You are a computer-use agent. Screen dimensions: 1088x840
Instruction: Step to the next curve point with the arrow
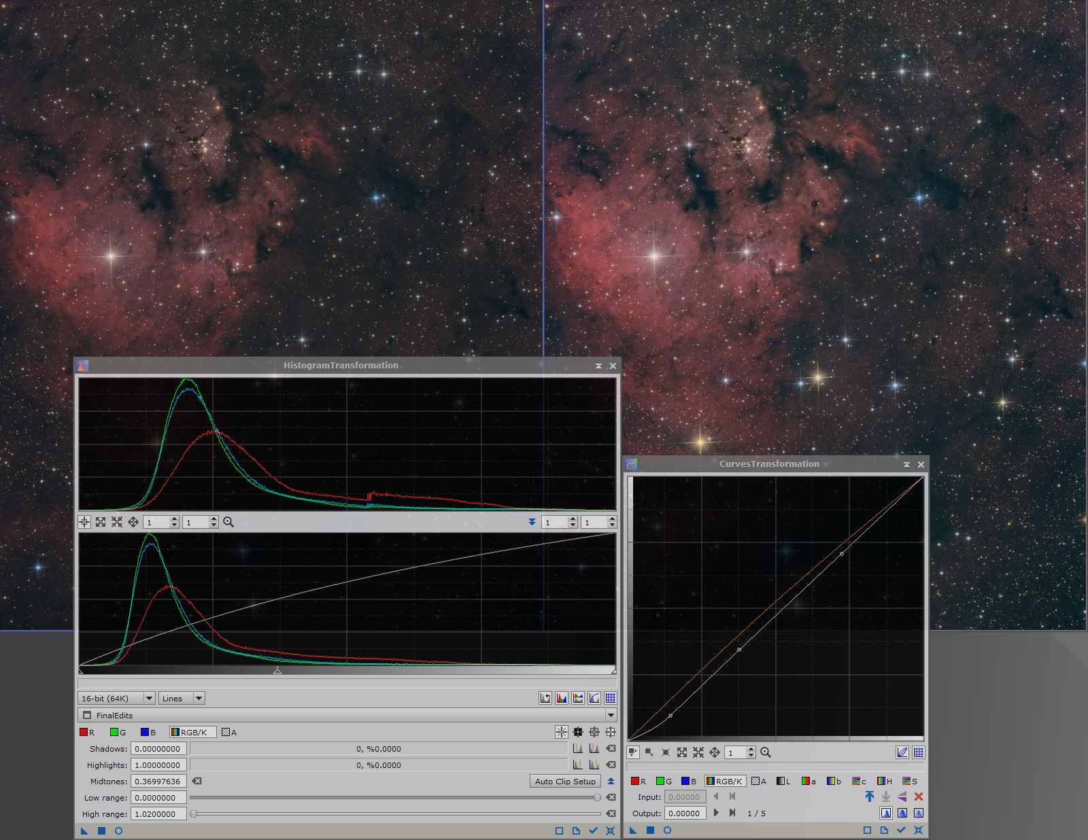click(717, 813)
